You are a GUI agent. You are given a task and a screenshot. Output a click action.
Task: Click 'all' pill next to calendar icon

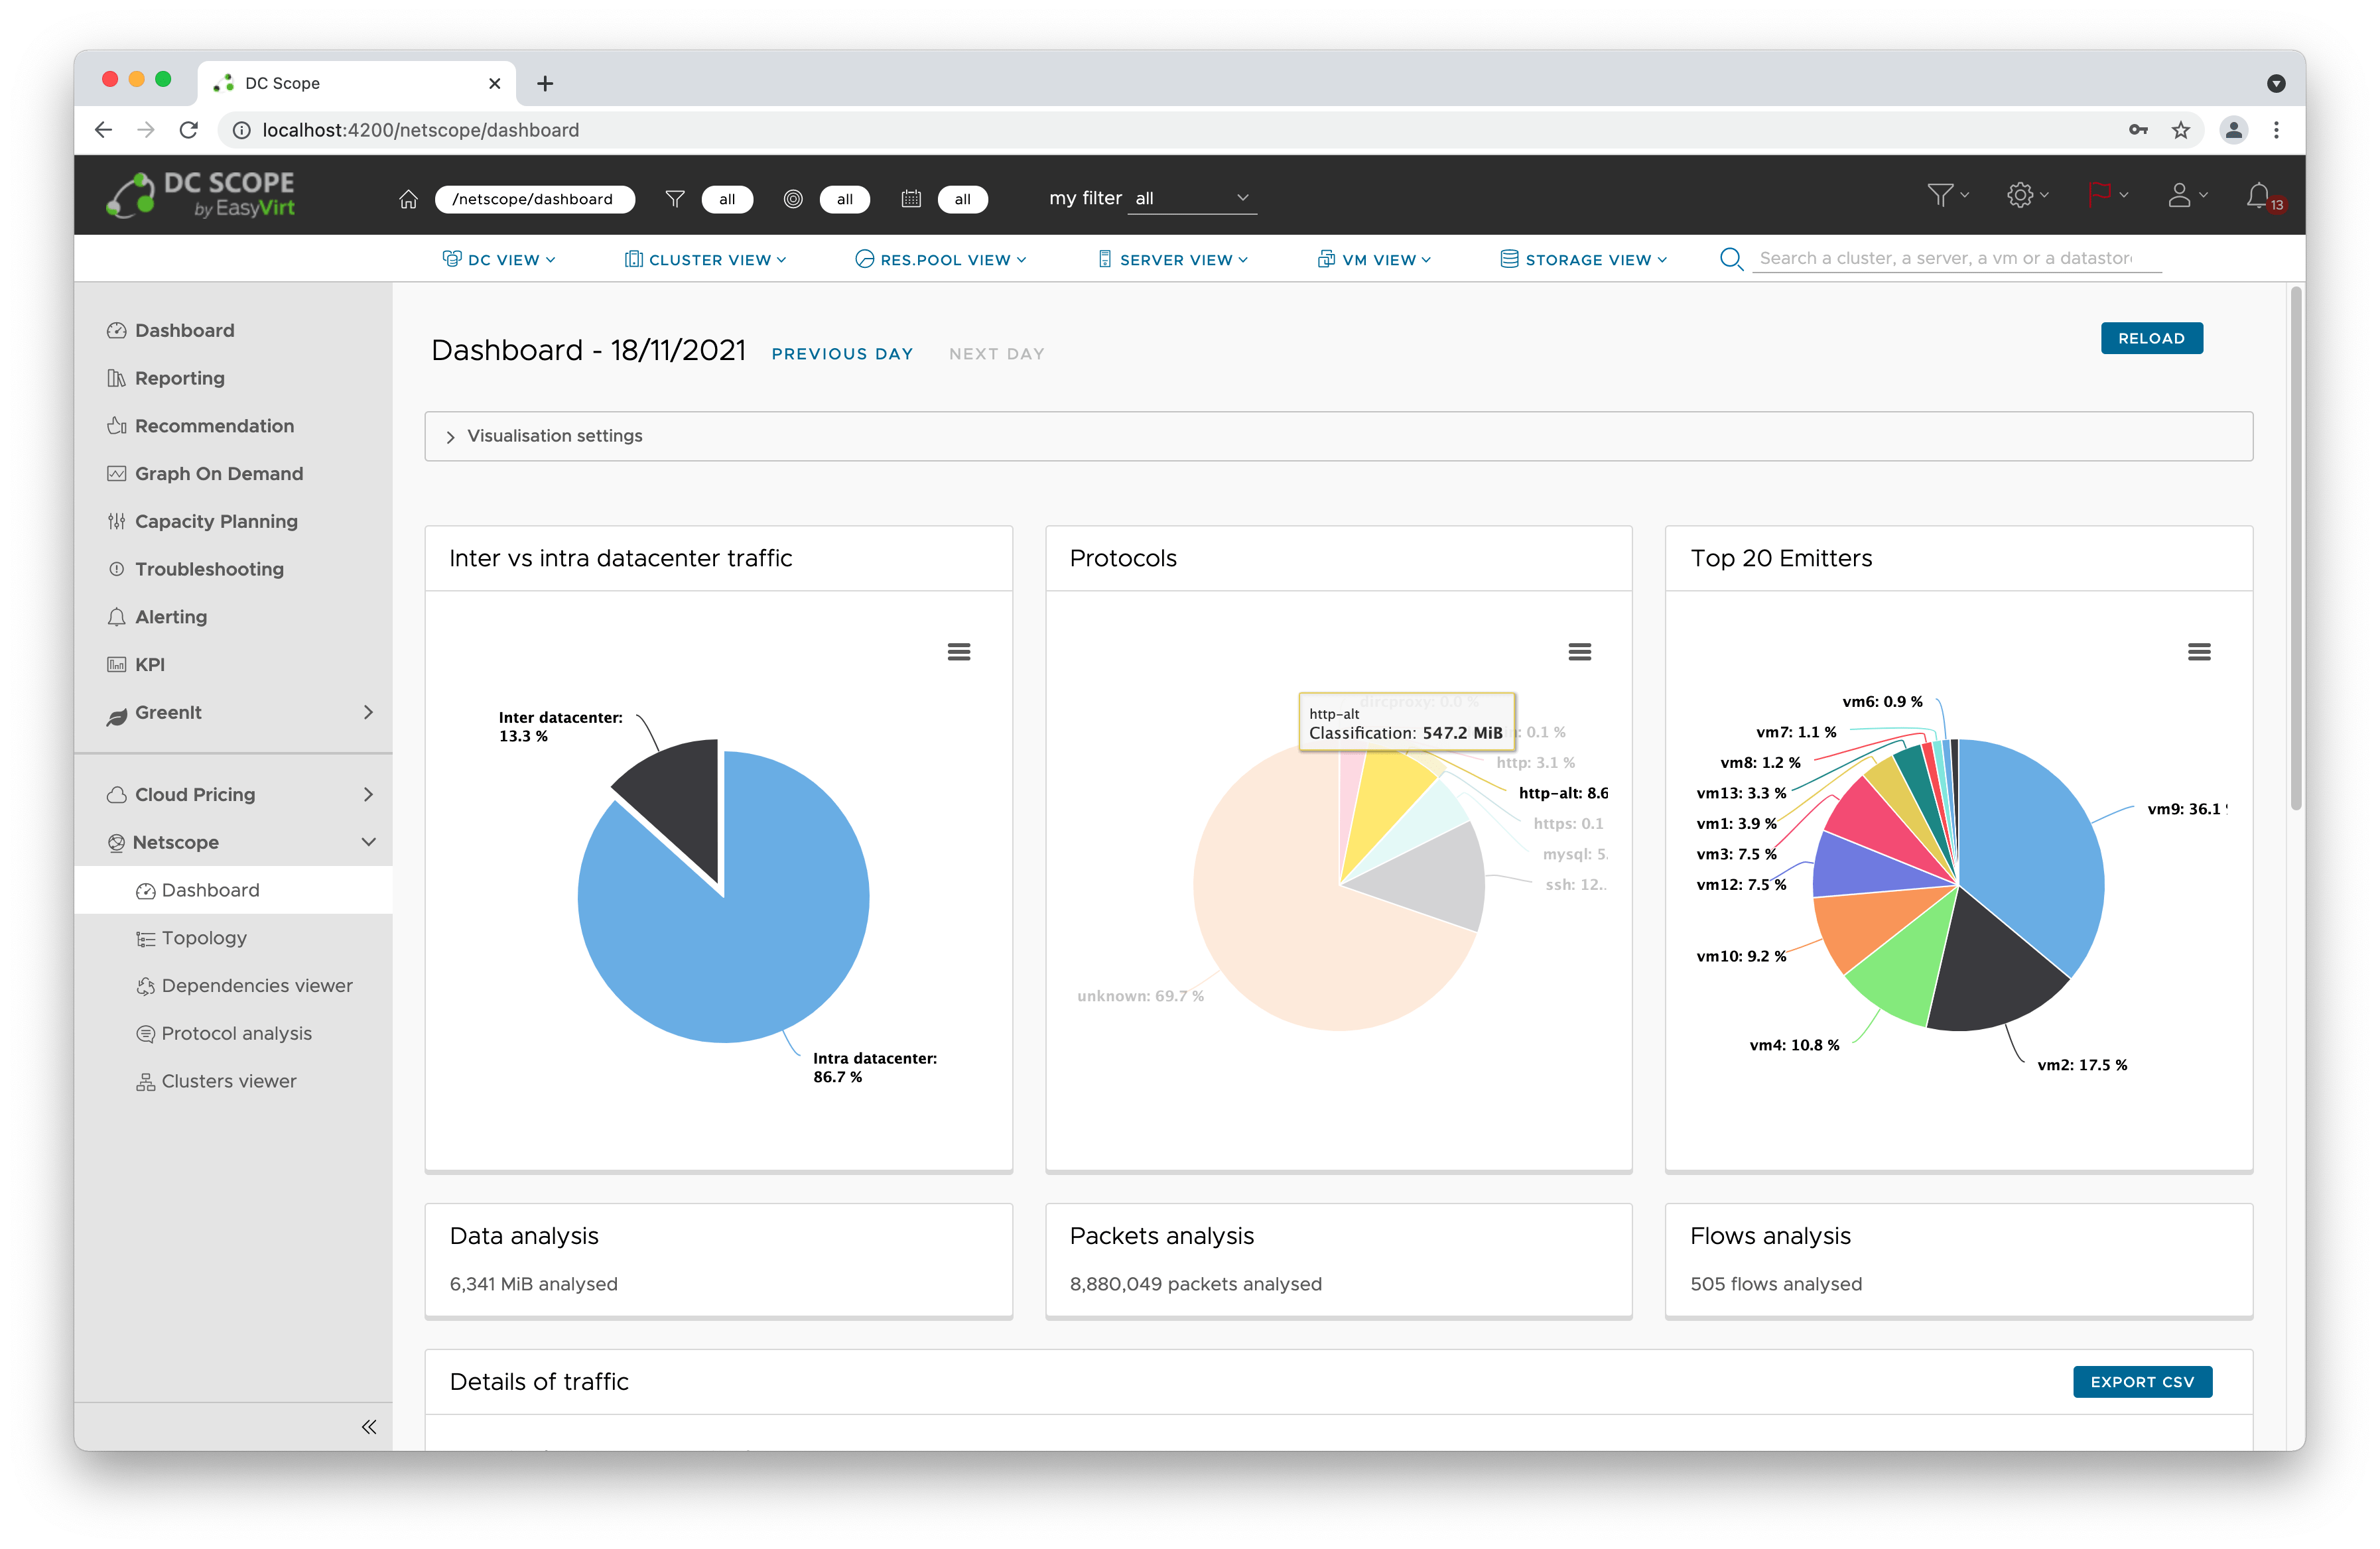click(962, 199)
